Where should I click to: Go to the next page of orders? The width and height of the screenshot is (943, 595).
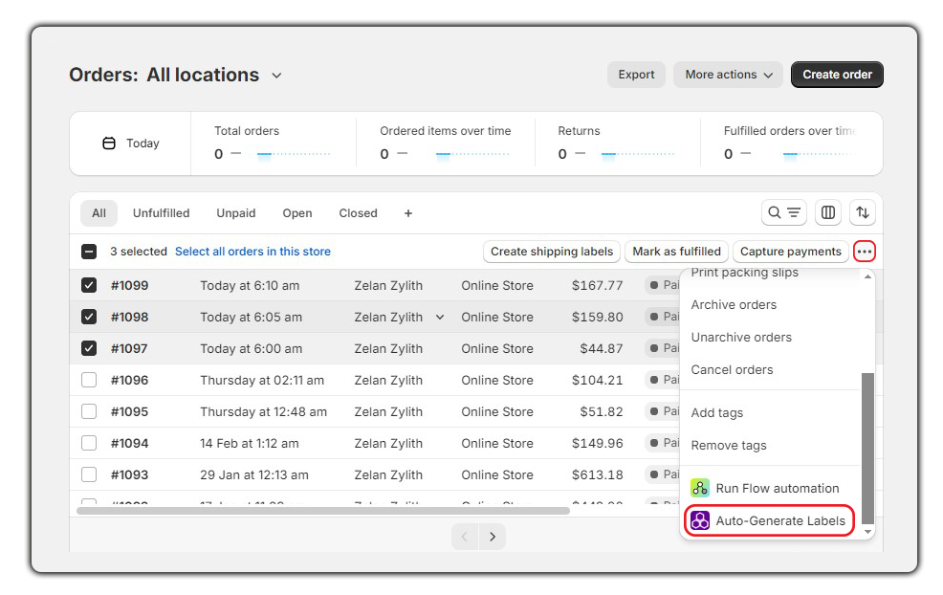click(493, 536)
